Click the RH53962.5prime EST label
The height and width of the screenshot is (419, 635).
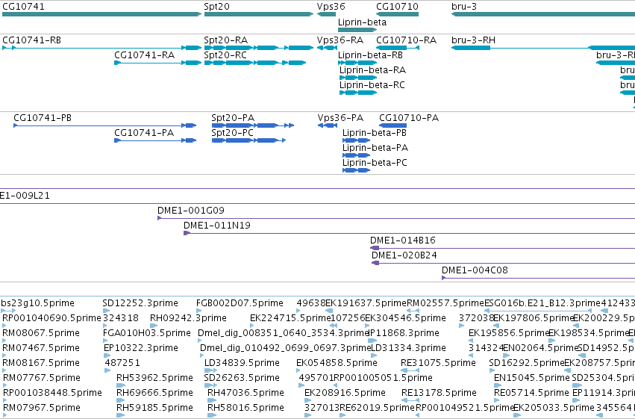point(154,378)
